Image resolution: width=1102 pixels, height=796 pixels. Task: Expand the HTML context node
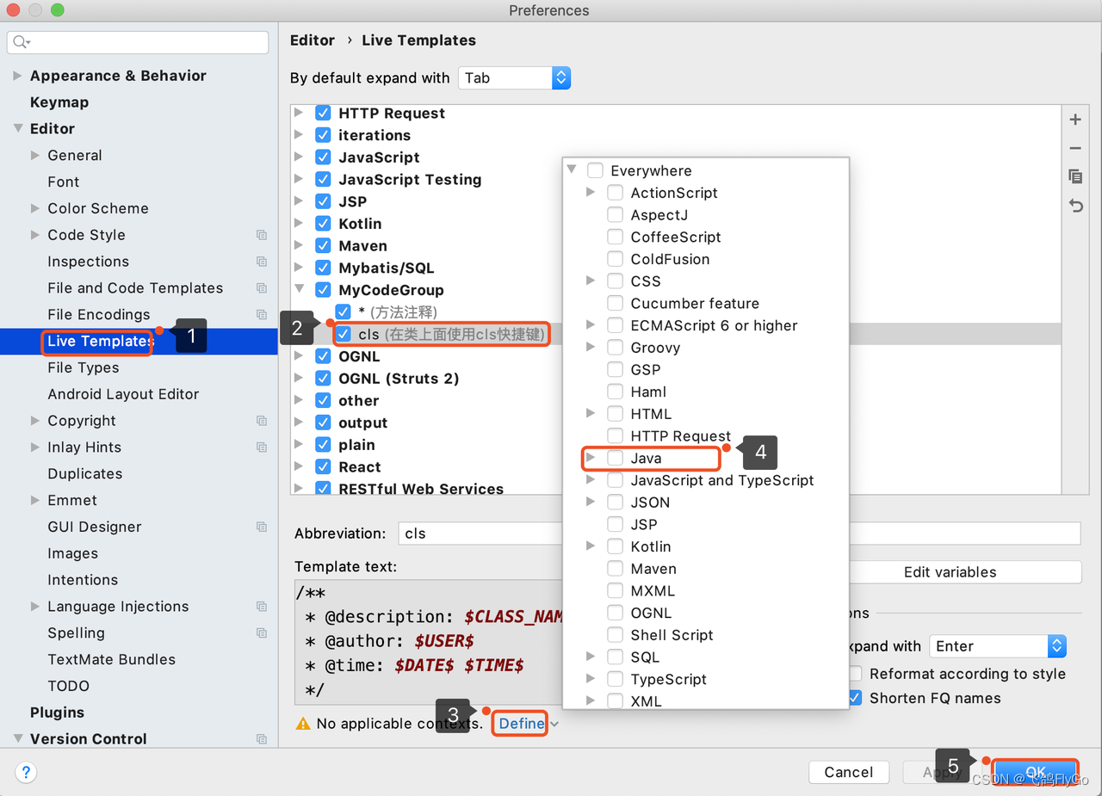coord(591,414)
